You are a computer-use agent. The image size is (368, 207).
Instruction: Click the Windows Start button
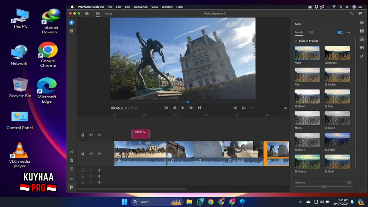coord(124,202)
